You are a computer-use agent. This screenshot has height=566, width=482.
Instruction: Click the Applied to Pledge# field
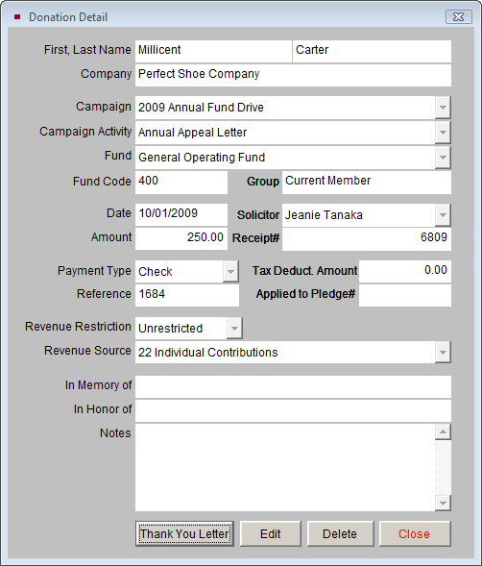click(x=405, y=295)
